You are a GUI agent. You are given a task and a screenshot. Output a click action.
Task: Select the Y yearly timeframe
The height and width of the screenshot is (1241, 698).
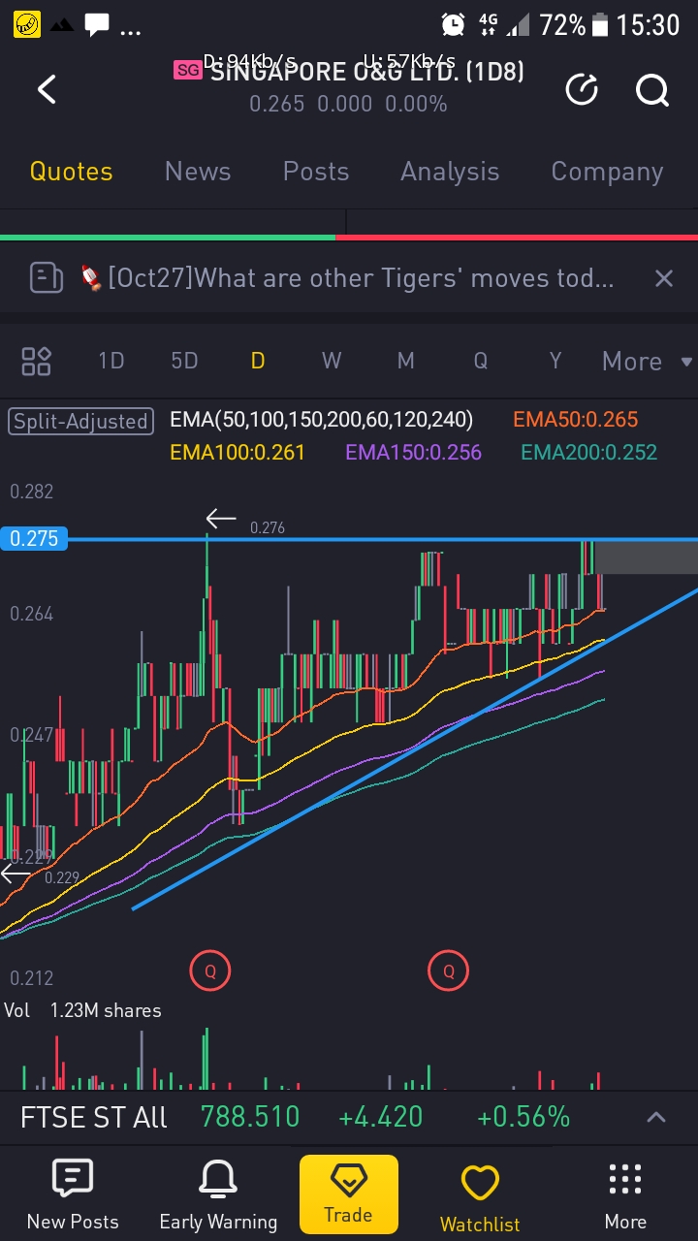555,361
